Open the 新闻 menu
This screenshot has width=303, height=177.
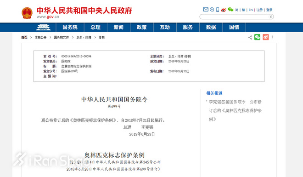tap(118, 27)
